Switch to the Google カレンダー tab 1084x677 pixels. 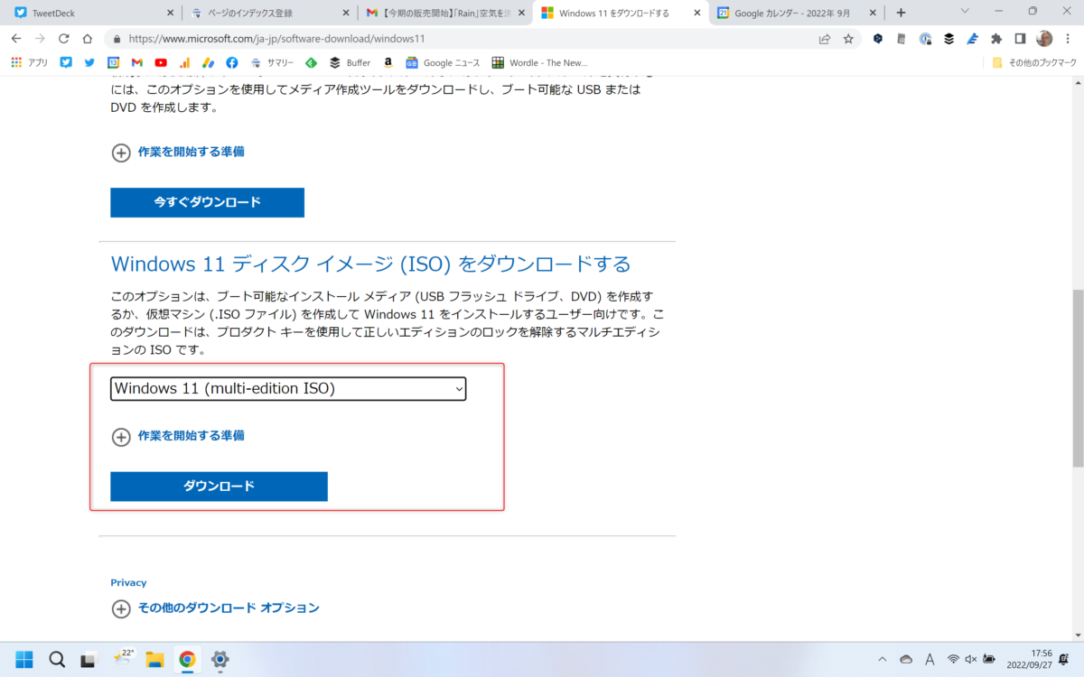click(x=793, y=14)
